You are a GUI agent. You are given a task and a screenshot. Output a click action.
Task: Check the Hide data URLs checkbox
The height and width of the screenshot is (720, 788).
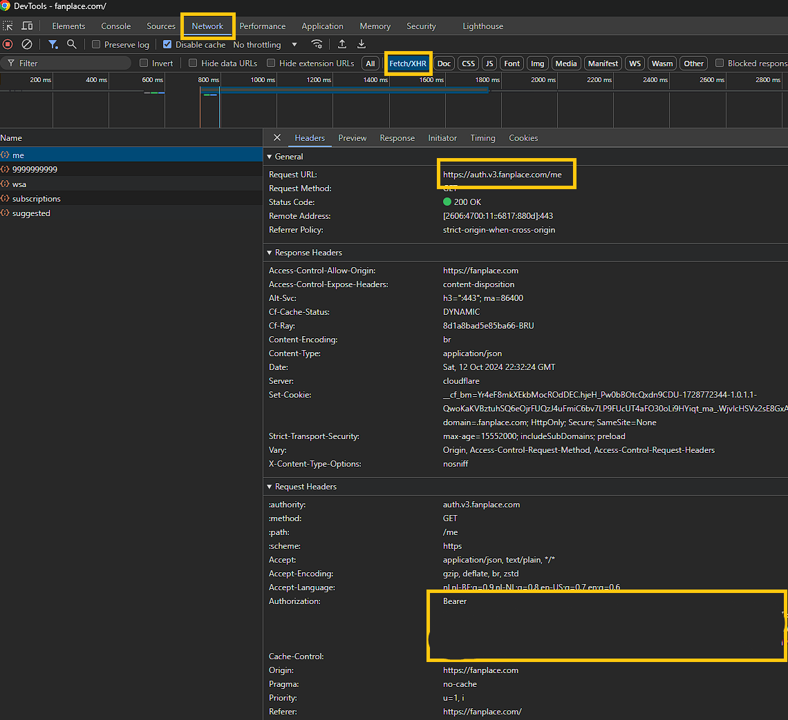pos(194,64)
